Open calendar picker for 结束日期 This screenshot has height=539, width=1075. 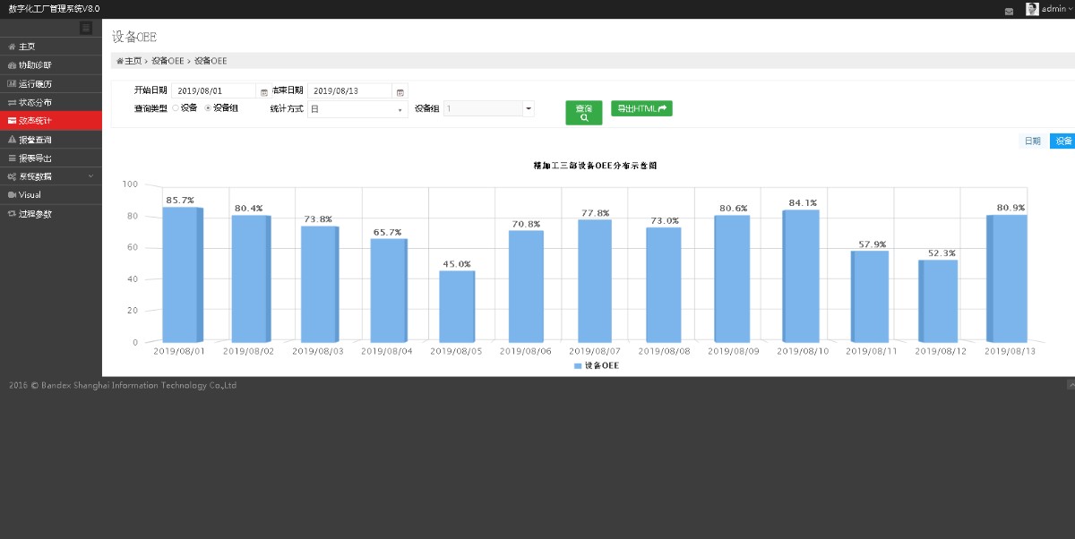pyautogui.click(x=400, y=91)
